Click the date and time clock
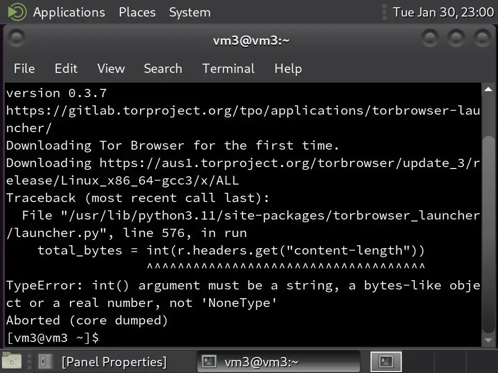 coord(443,12)
